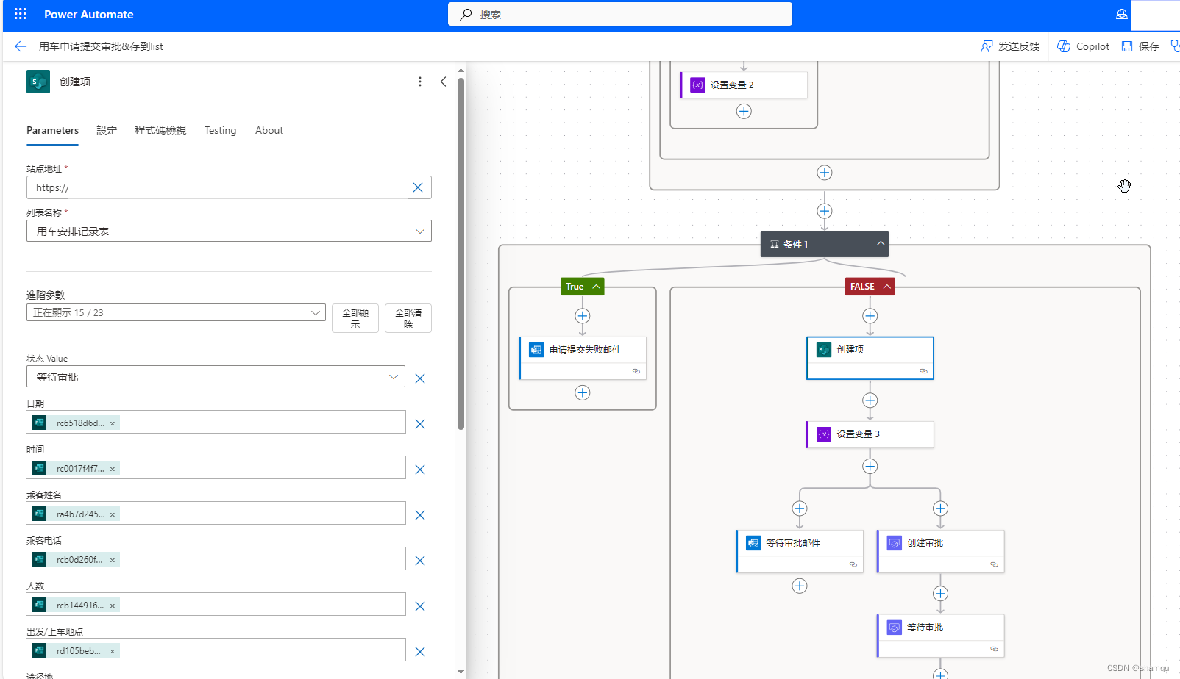Open the 状态 Value dropdown showing 等待审批

[x=392, y=376]
